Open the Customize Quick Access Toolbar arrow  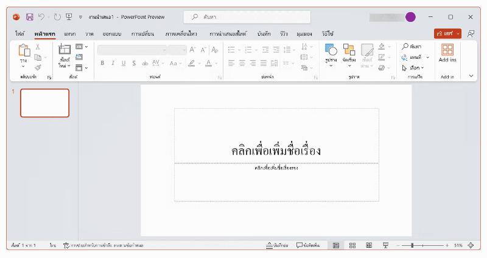pyautogui.click(x=80, y=18)
